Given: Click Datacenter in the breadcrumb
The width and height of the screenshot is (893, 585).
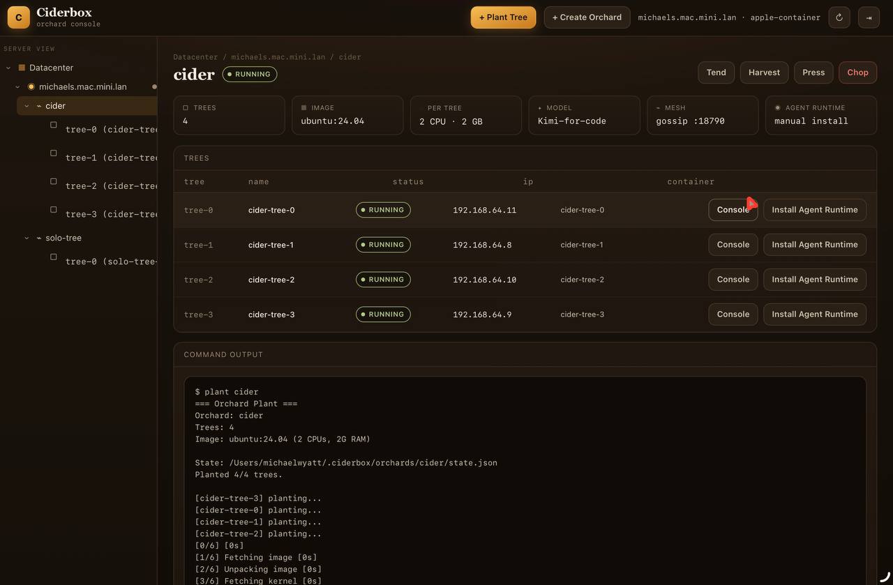Looking at the screenshot, I should click(195, 57).
